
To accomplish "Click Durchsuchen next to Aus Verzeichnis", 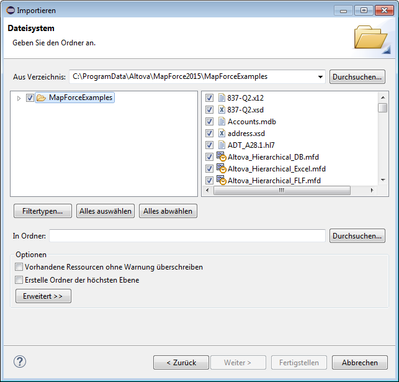I will [357, 76].
